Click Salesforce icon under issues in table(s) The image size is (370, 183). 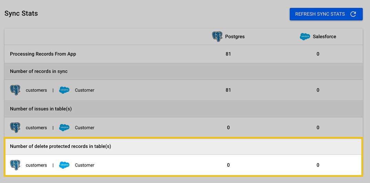click(x=64, y=128)
